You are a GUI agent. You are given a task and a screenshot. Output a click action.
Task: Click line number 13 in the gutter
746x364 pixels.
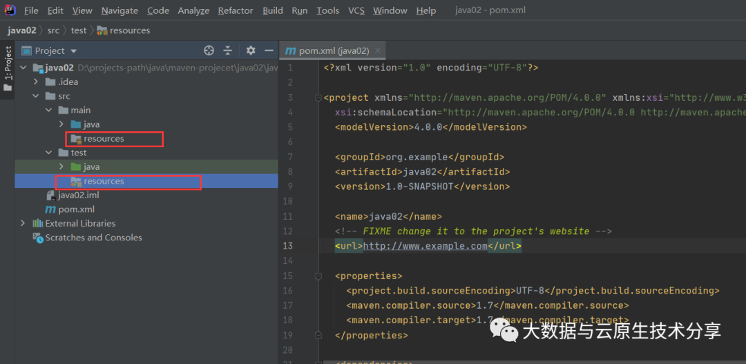288,246
